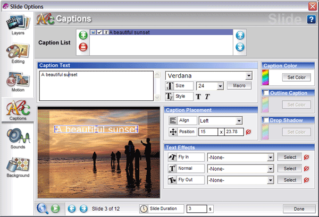Edit the X position field 15
Screen dimensions: 319x217
click(208, 132)
